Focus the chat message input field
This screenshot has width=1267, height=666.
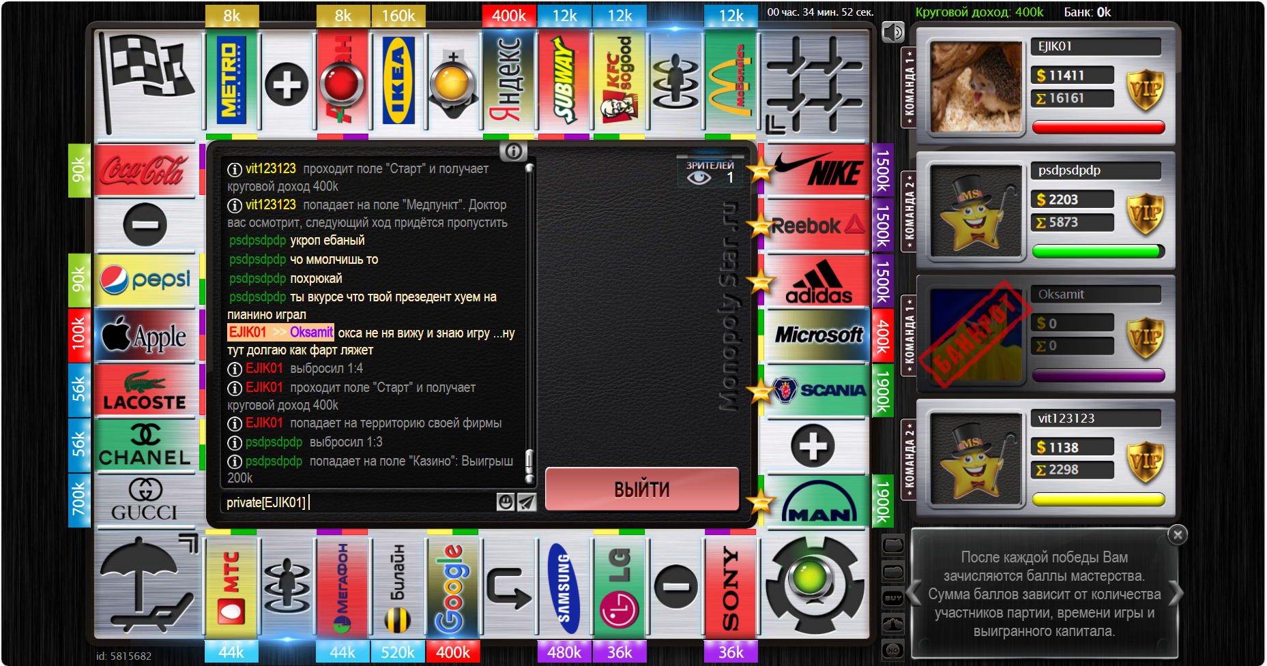(360, 502)
